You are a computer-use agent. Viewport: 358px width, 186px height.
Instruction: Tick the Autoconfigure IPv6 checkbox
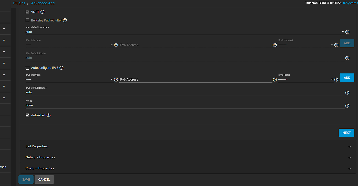[27, 68]
